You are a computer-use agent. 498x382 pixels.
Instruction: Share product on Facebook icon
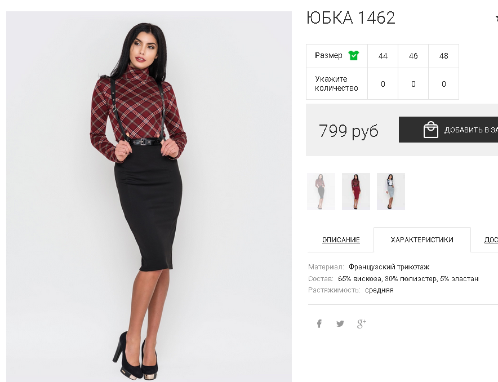[319, 323]
